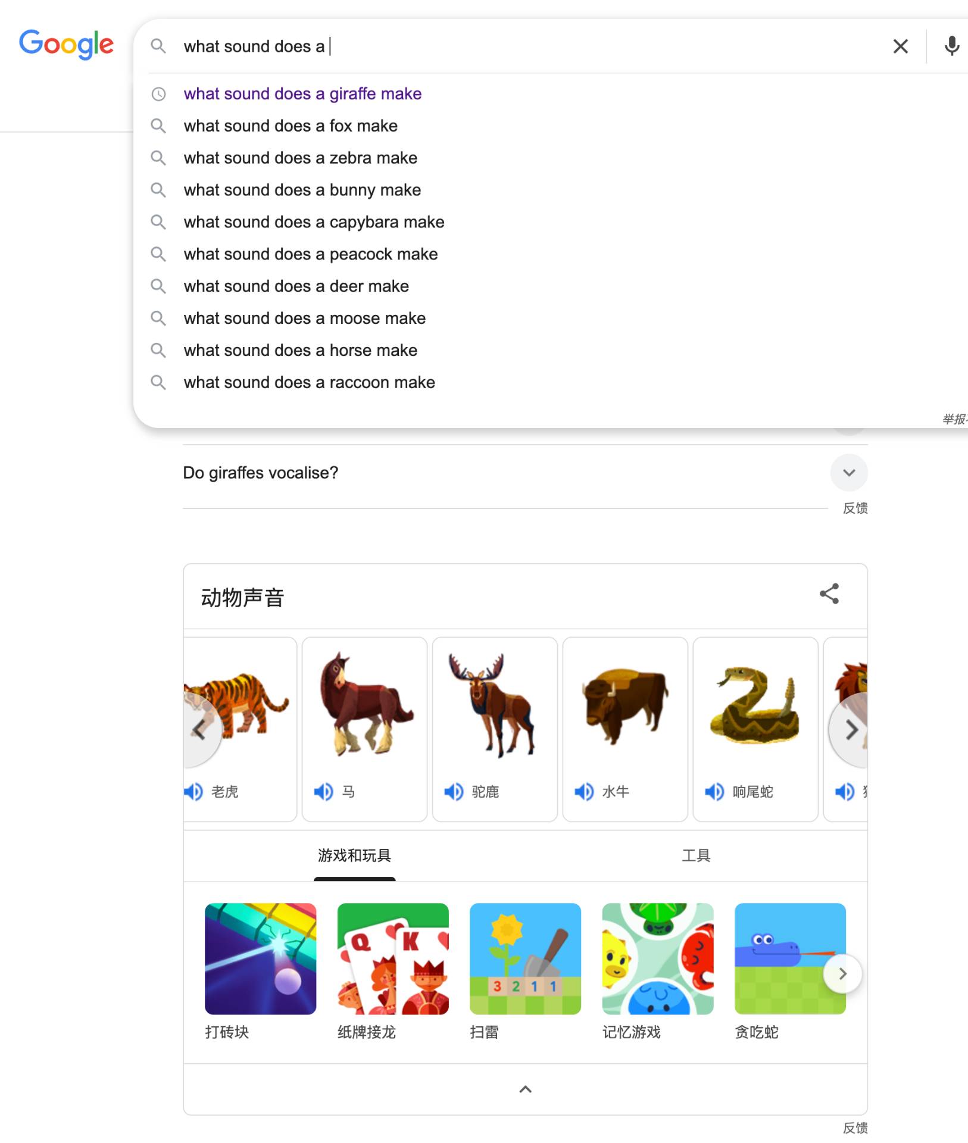Image resolution: width=968 pixels, height=1143 pixels.
Task: Start voice search with microphone icon
Action: click(x=951, y=46)
